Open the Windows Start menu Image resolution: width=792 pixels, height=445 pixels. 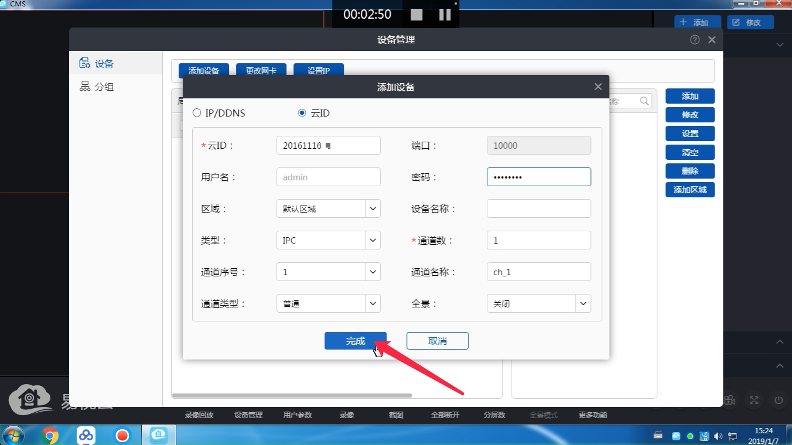tap(13, 435)
